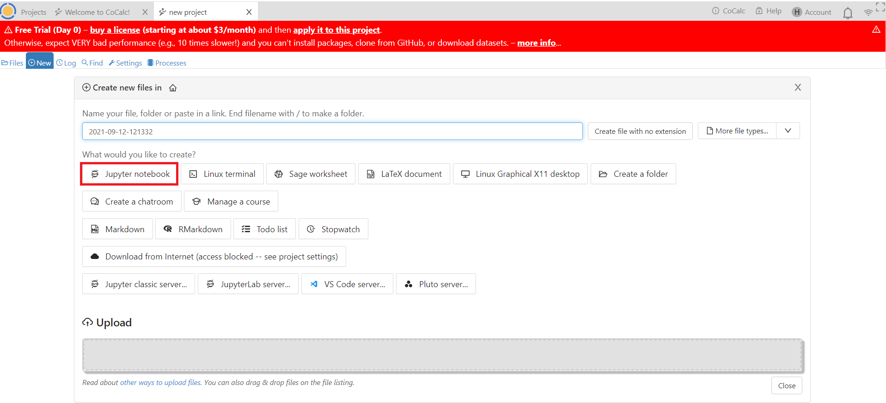This screenshot has width=886, height=403.
Task: Click apply it to this project link
Action: (336, 30)
